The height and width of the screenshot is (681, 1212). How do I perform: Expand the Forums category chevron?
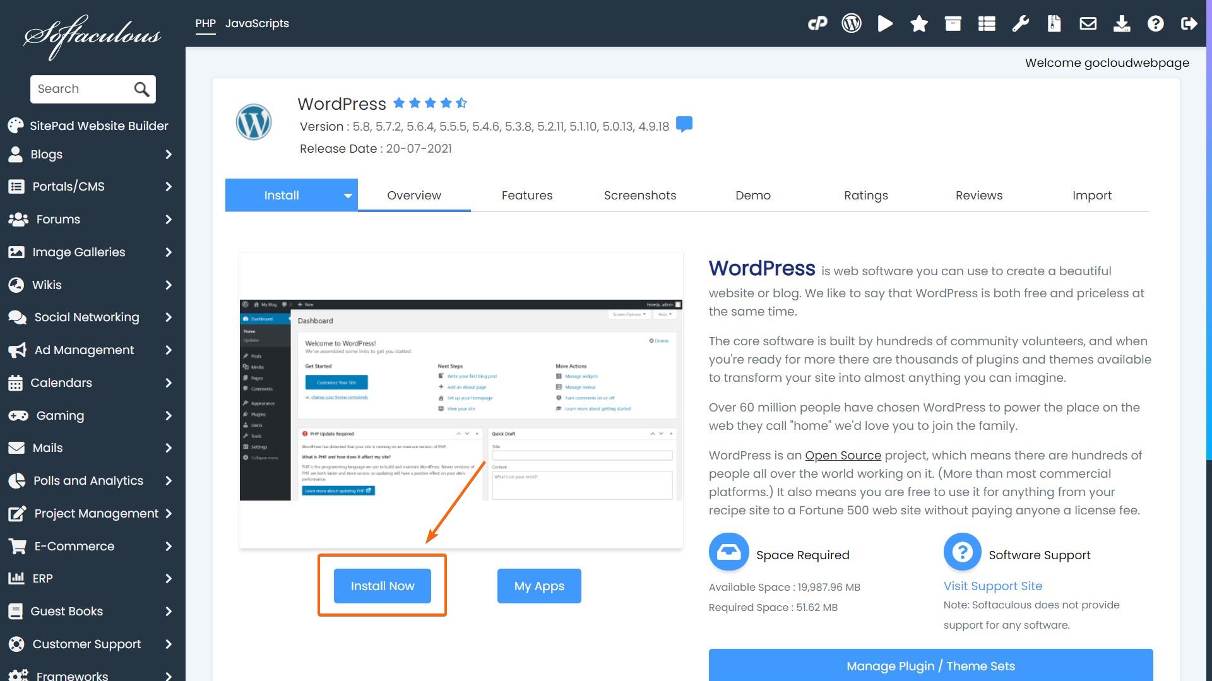(169, 219)
